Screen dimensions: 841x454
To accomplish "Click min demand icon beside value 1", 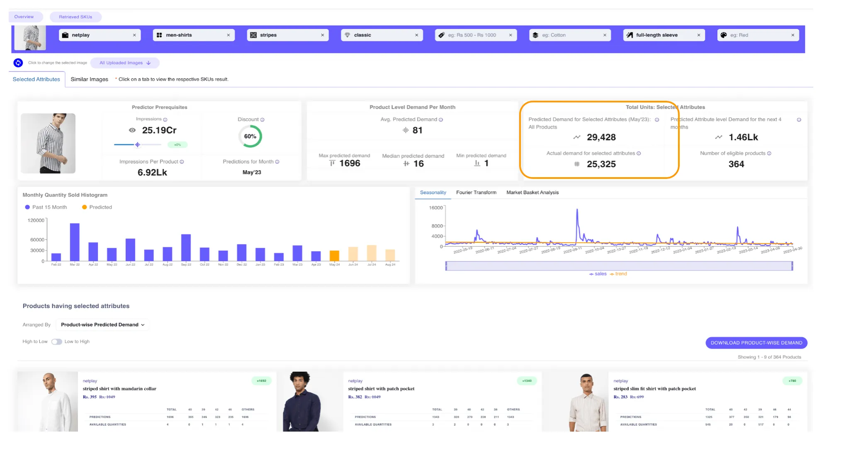I will click(x=477, y=163).
